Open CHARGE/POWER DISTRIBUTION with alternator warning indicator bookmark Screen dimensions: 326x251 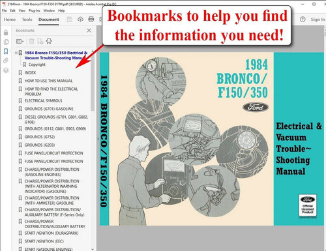[x=52, y=186]
